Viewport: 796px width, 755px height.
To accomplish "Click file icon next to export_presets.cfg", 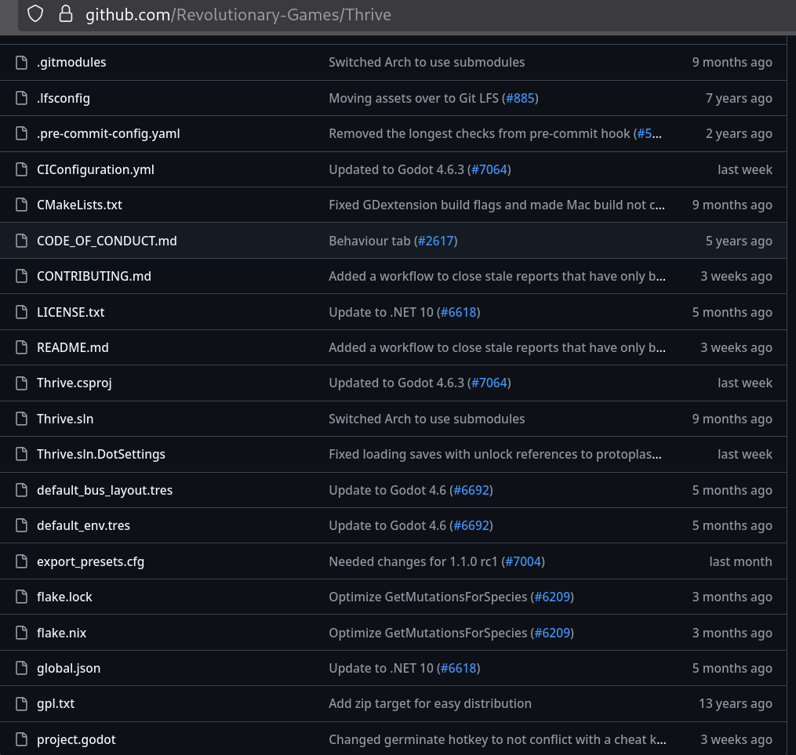I will 21,561.
